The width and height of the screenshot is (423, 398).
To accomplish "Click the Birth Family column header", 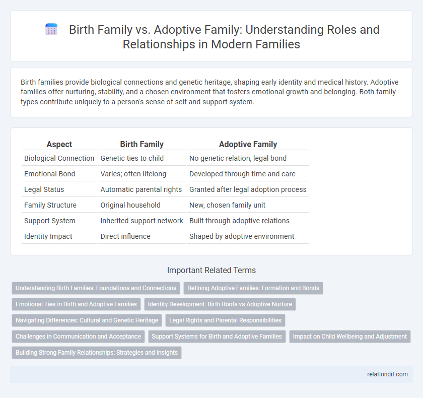I will tap(142, 145).
